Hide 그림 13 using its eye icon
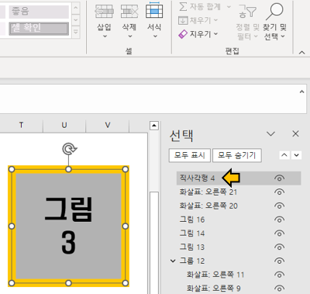Viewport: 310px width, 294px height. click(x=280, y=247)
